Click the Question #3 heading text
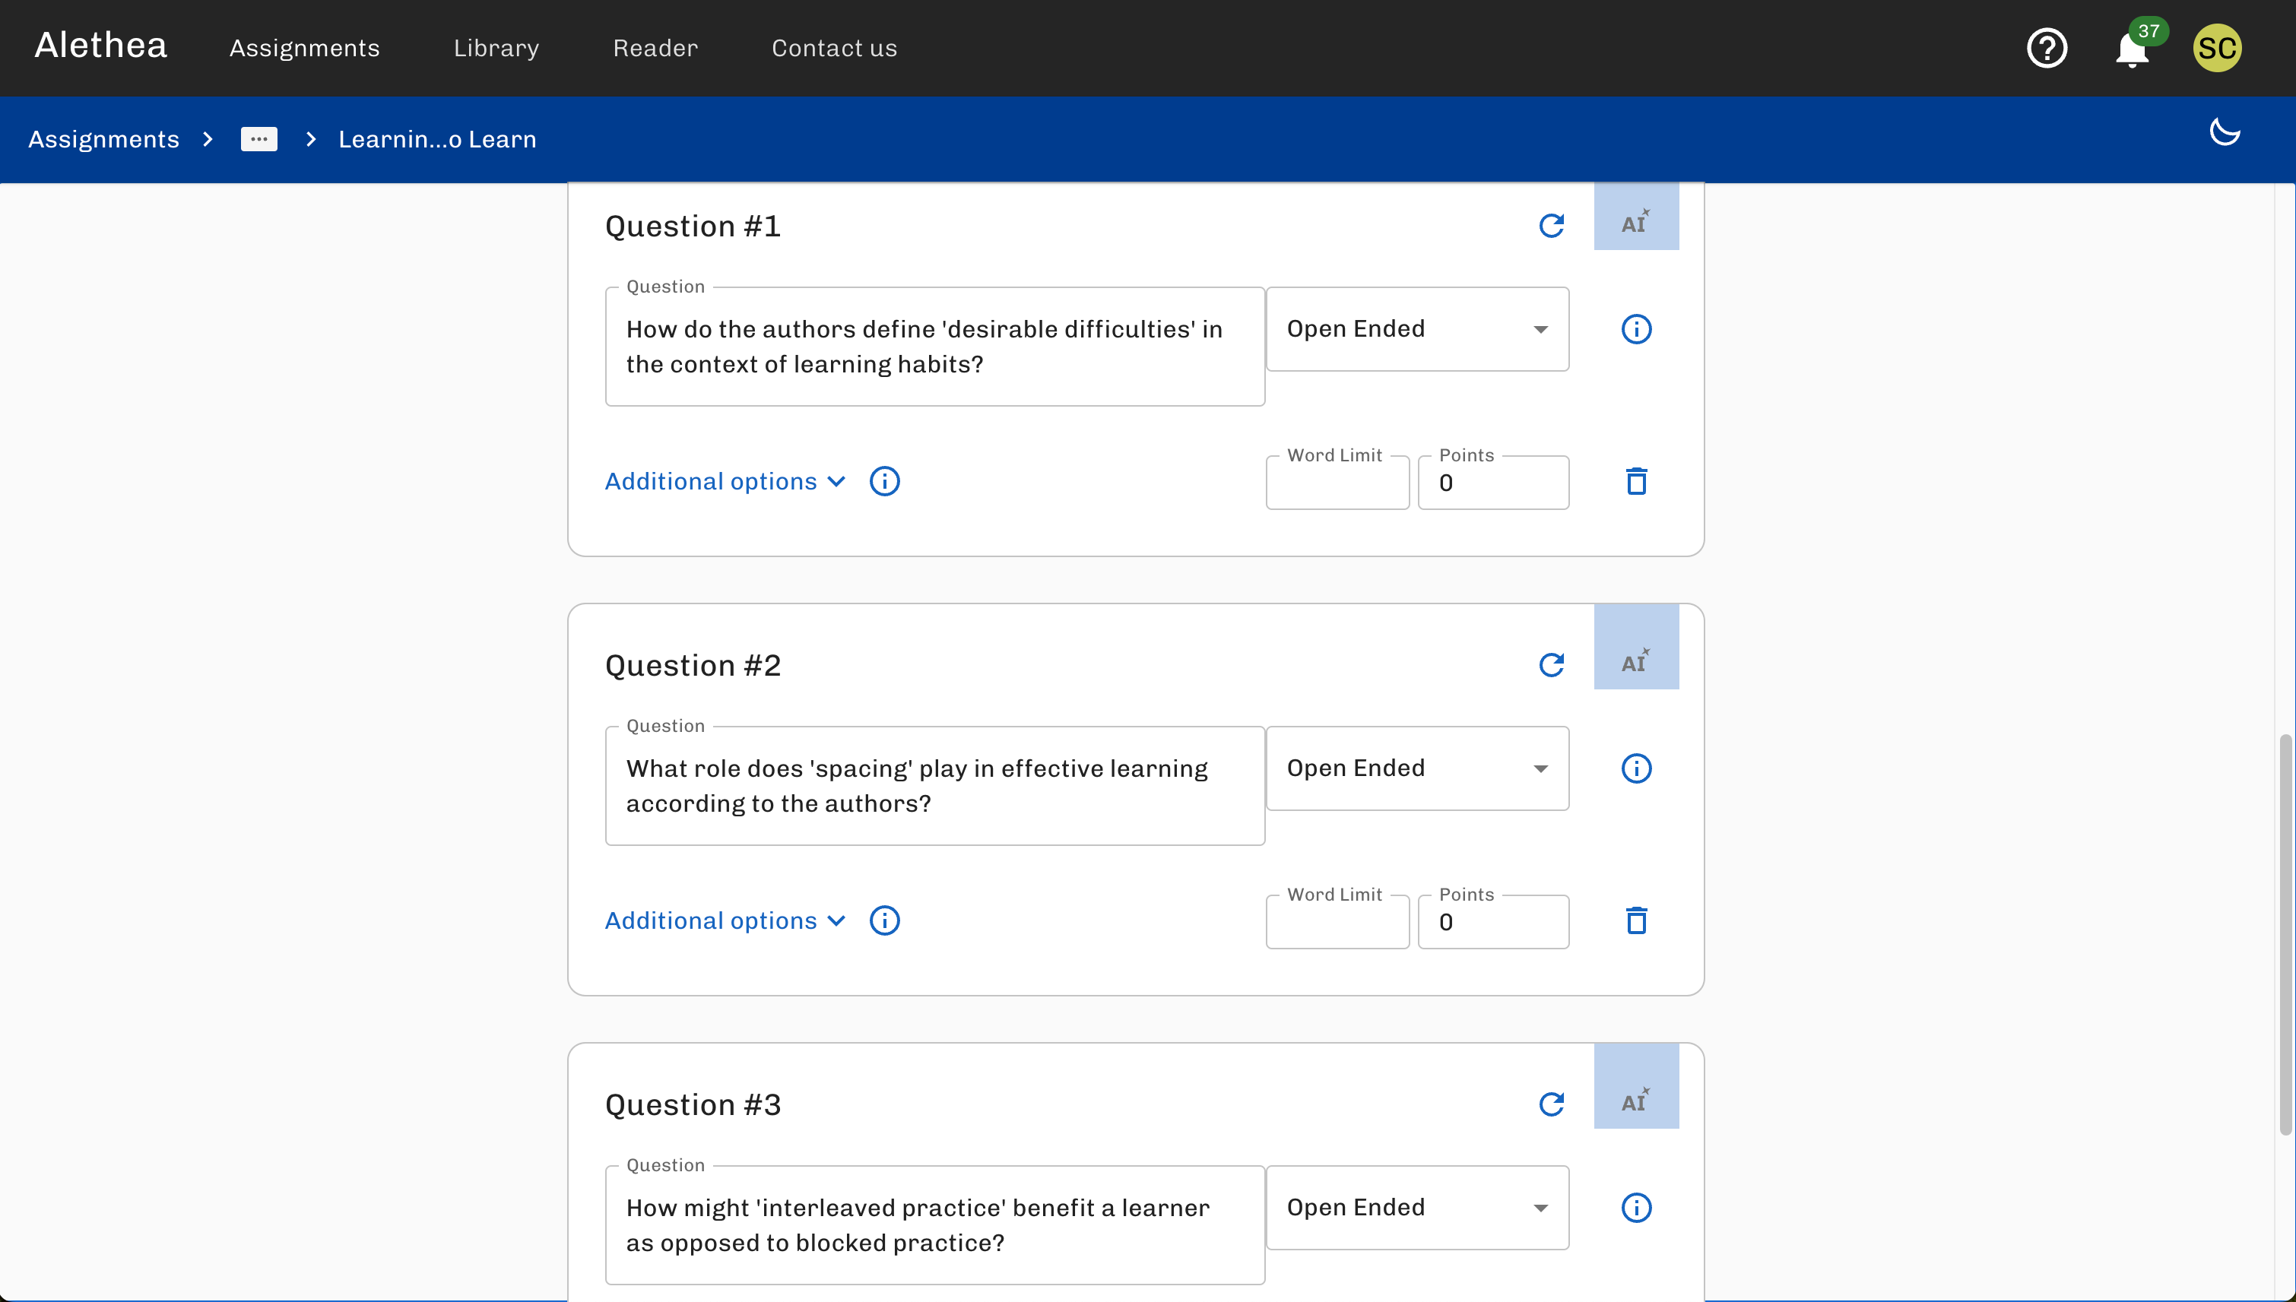This screenshot has height=1302, width=2296. pos(693,1104)
